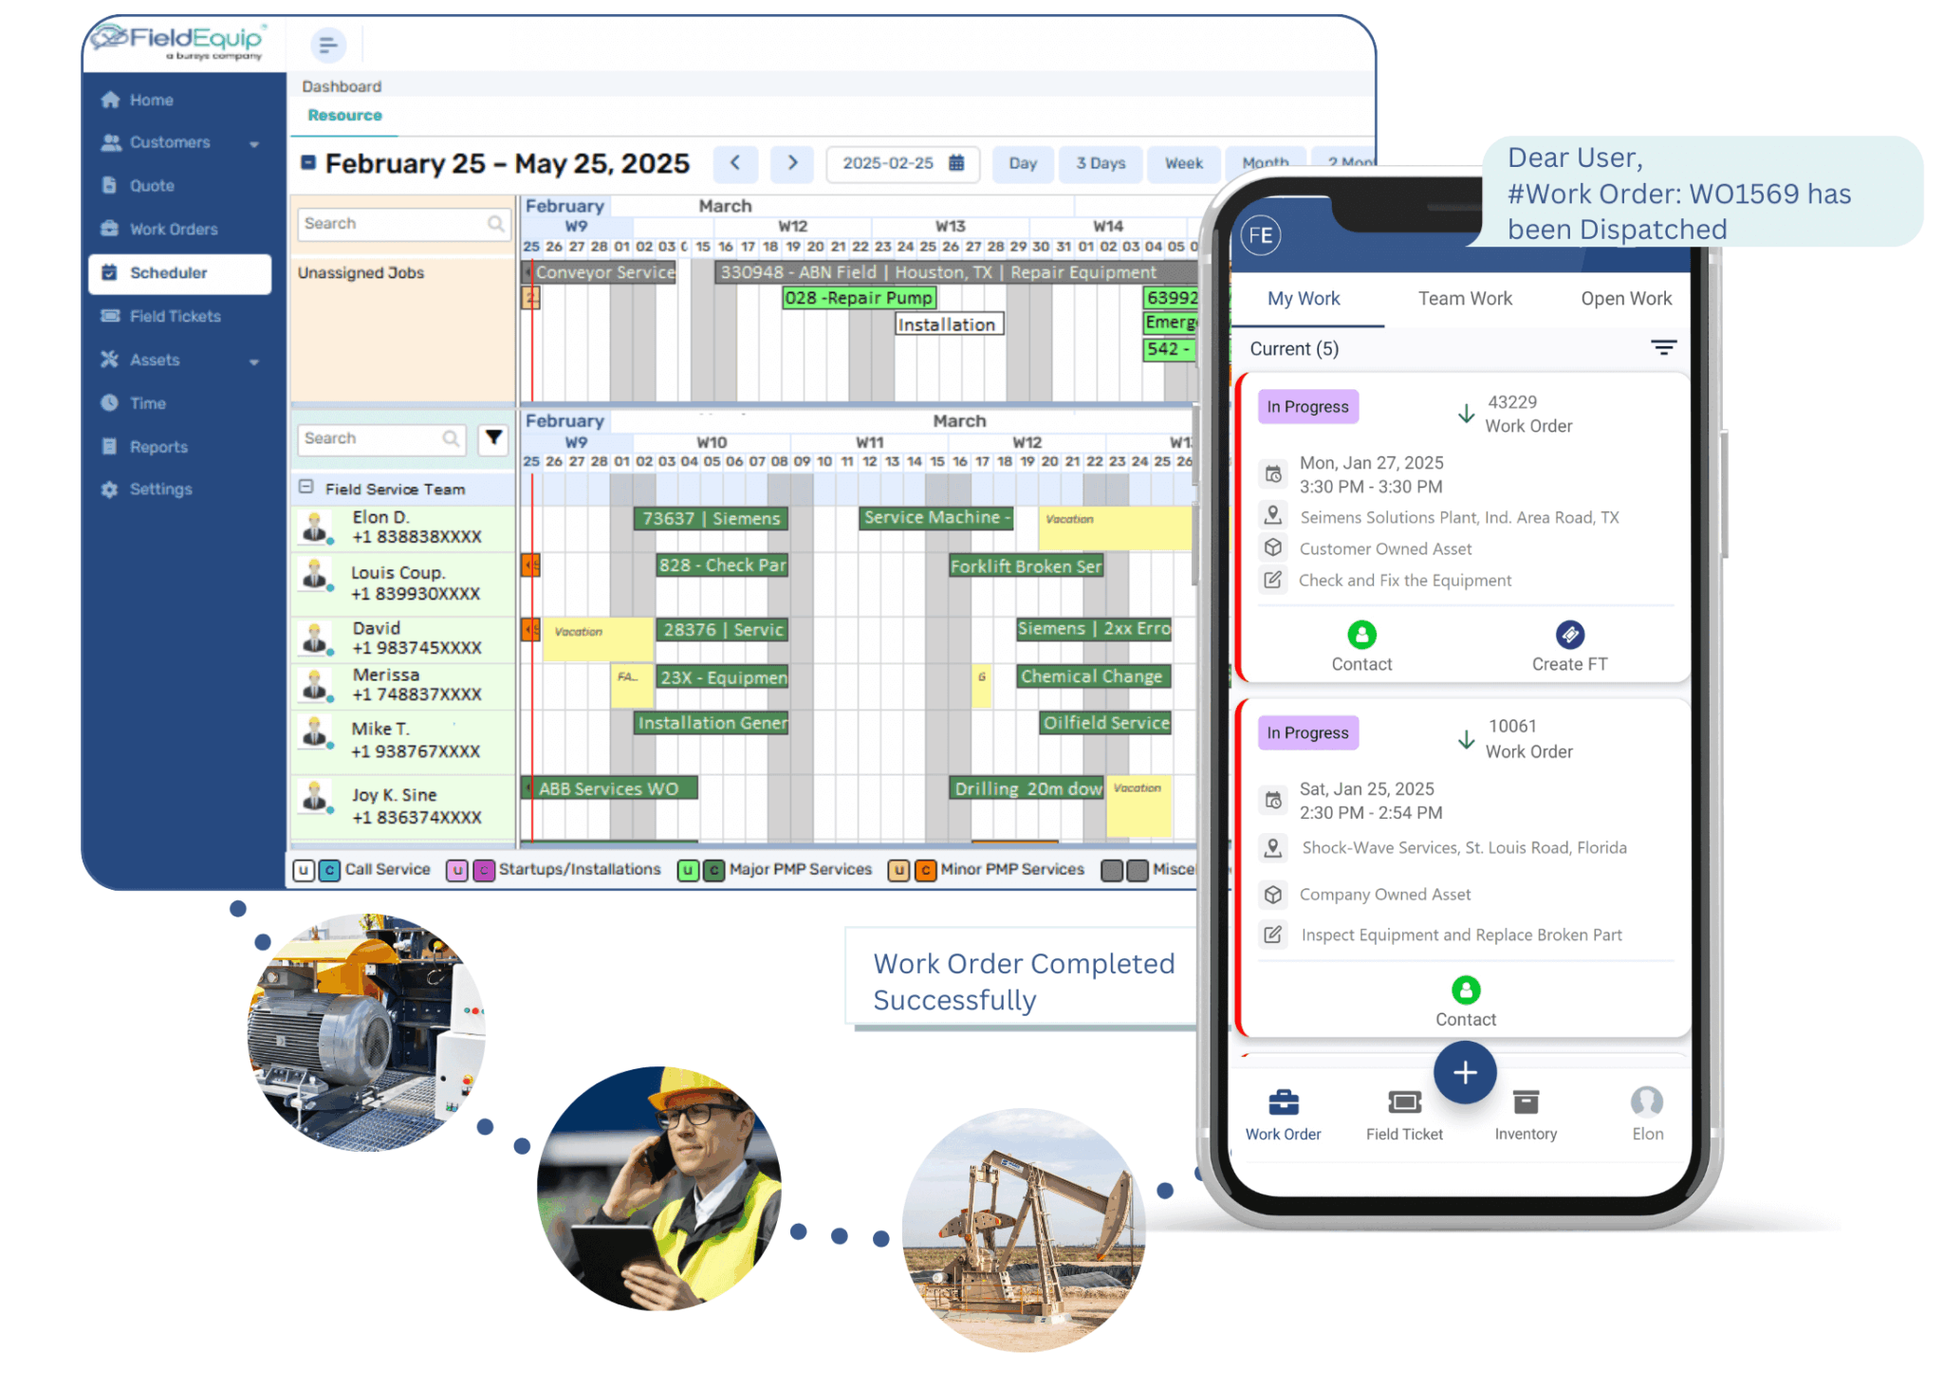The height and width of the screenshot is (1388, 1943).
Task: Tap the blue plus floating action button
Action: click(x=1464, y=1073)
